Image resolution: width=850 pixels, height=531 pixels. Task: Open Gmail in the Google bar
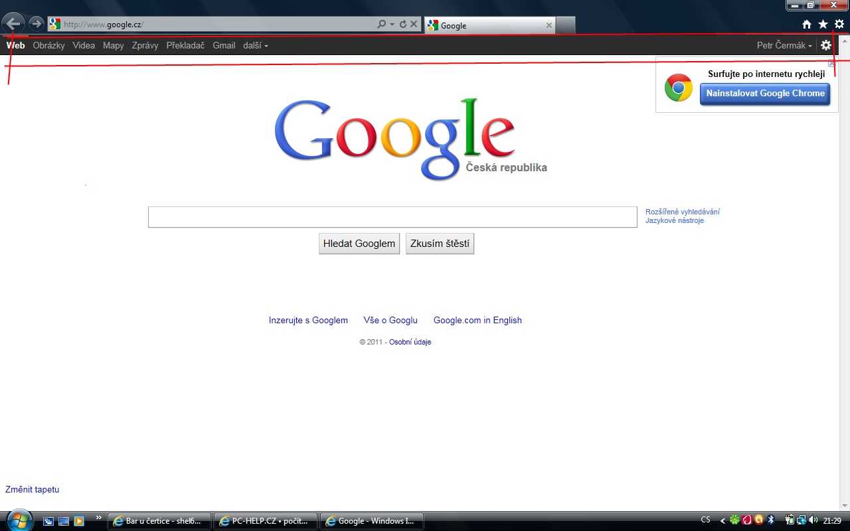point(224,45)
